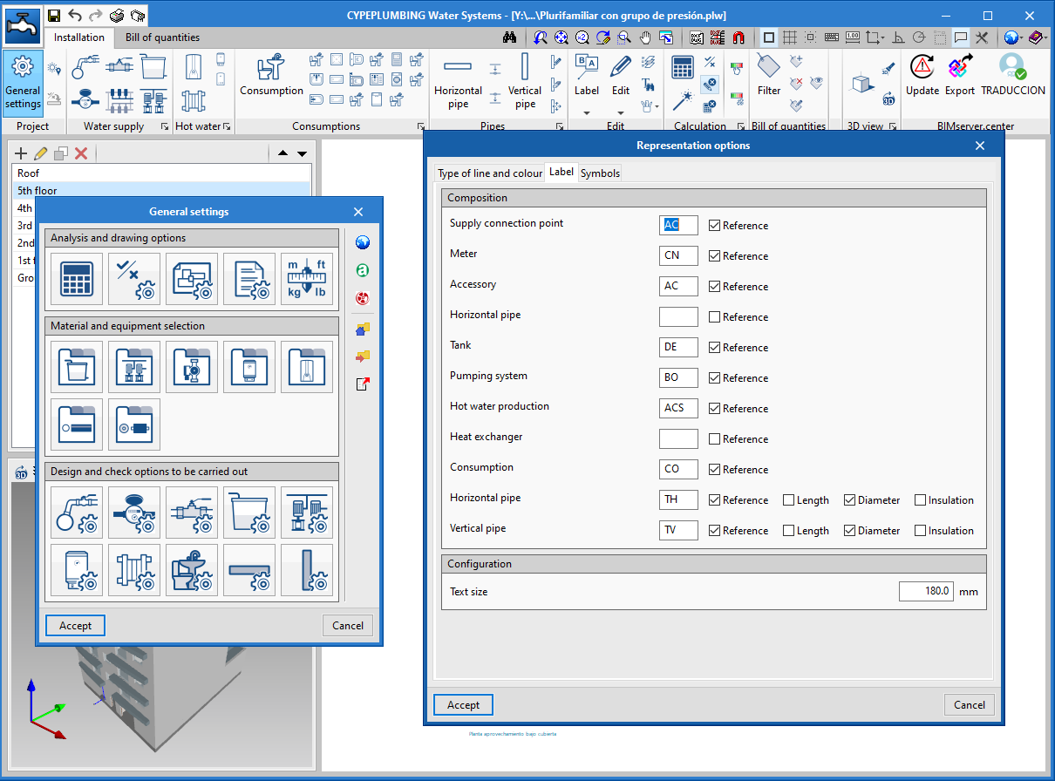Move floor up with the up arrow
1055x781 pixels.
click(282, 153)
